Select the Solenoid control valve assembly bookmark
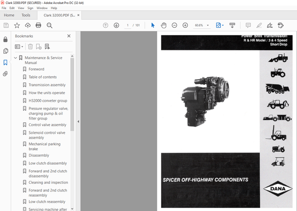This screenshot has height=211, width=297. (x=47, y=135)
